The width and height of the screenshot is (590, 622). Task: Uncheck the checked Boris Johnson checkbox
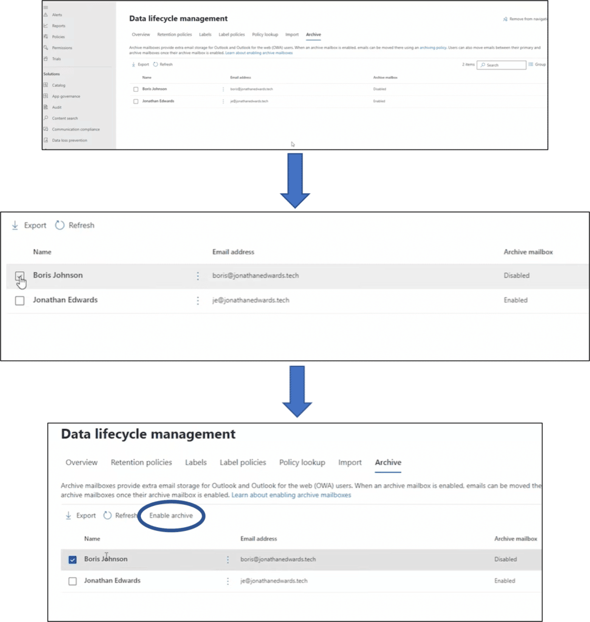point(72,559)
